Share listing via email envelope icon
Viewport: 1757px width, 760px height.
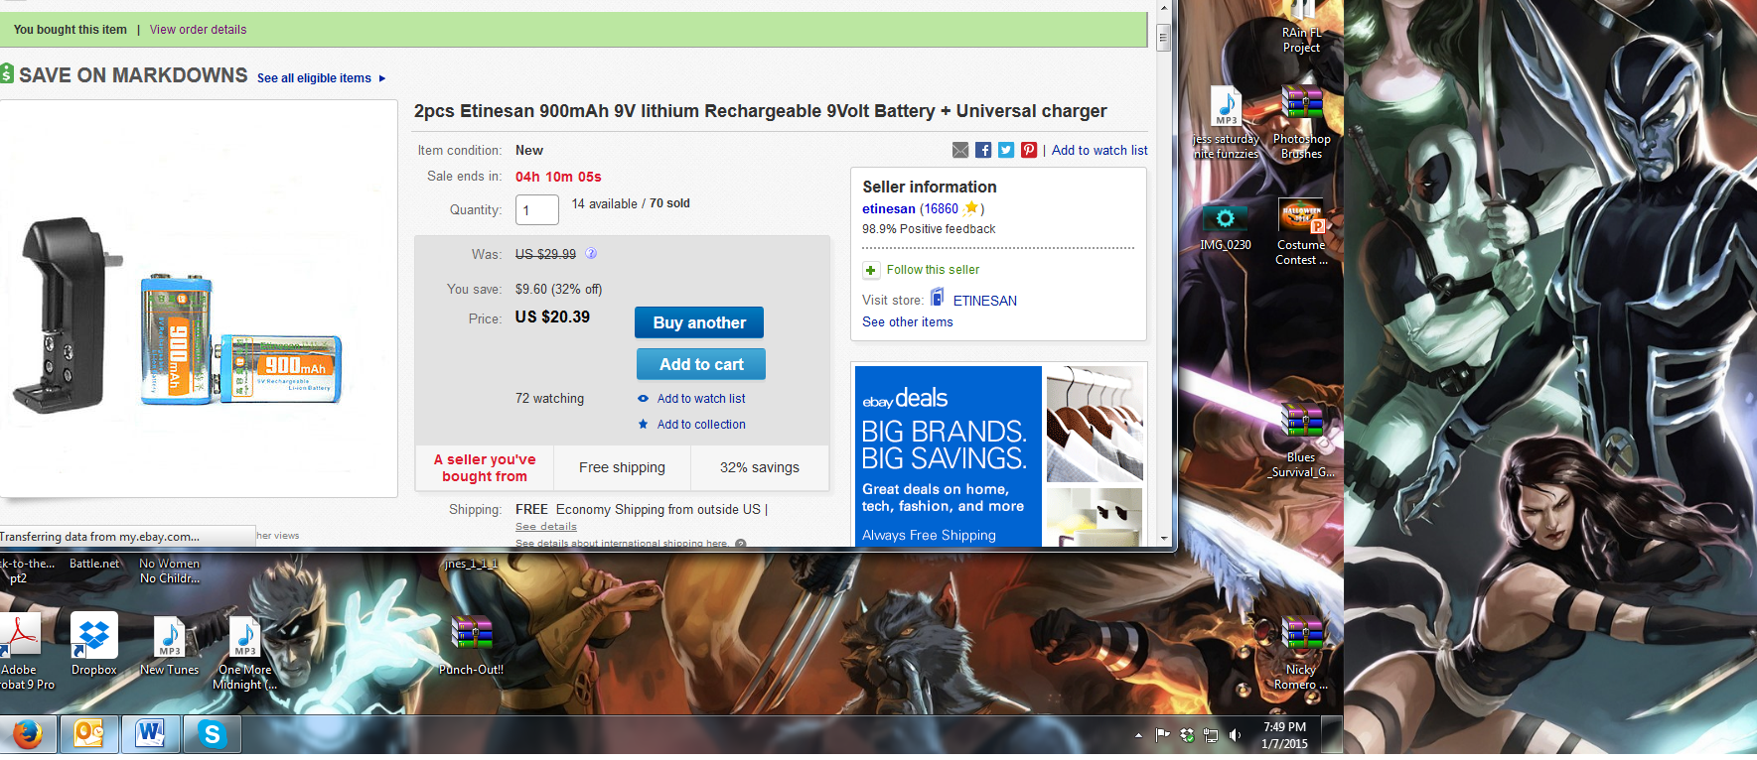pyautogui.click(x=960, y=150)
